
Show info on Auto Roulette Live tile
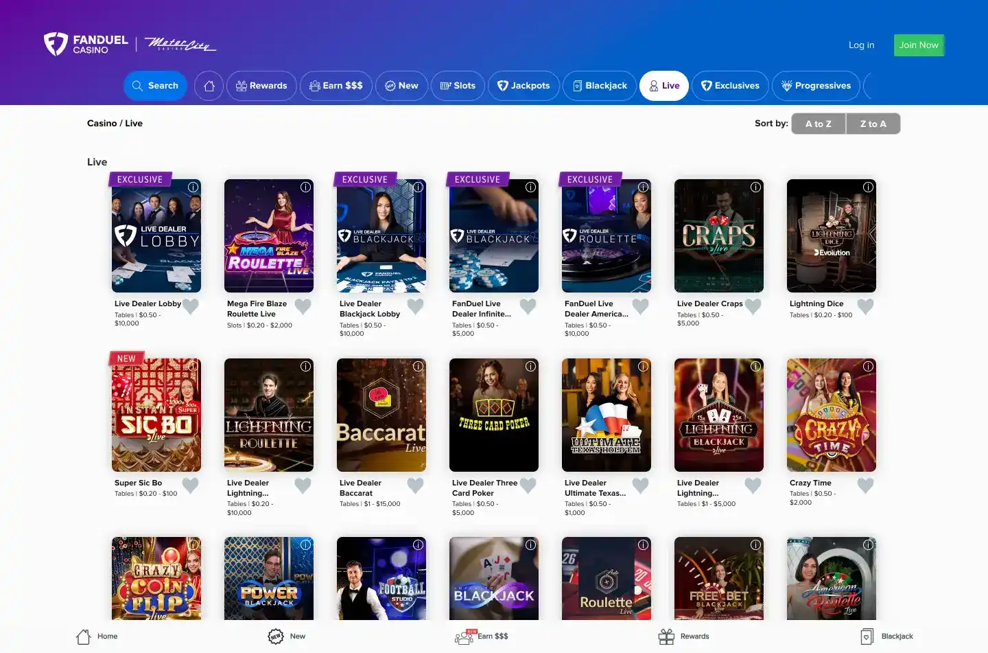pos(644,545)
